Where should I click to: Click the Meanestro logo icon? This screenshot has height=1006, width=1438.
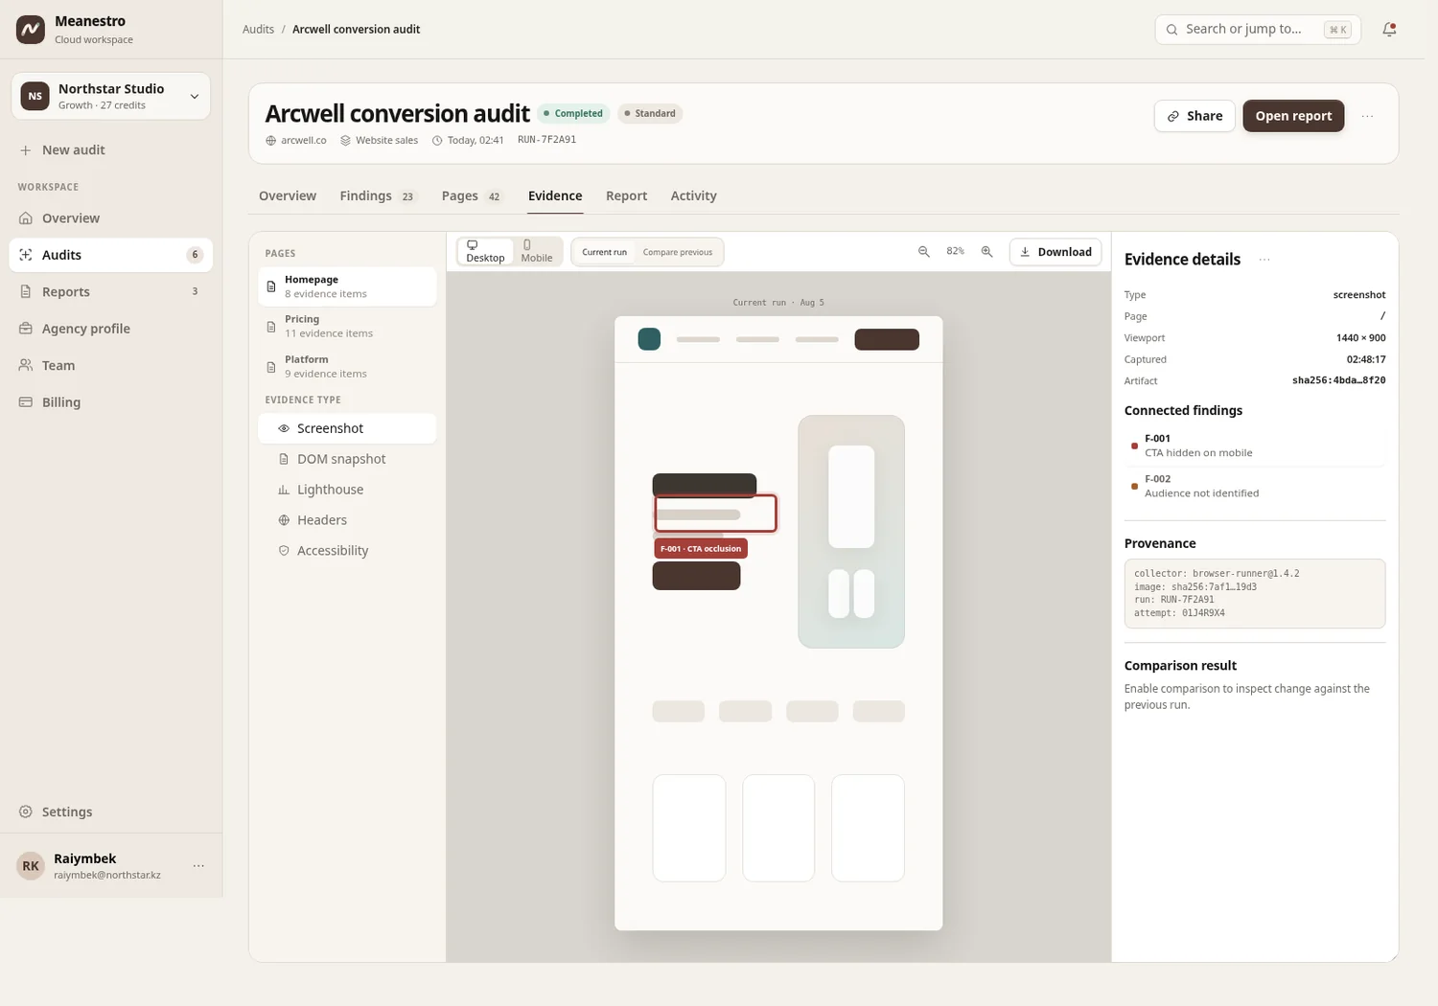click(x=31, y=30)
